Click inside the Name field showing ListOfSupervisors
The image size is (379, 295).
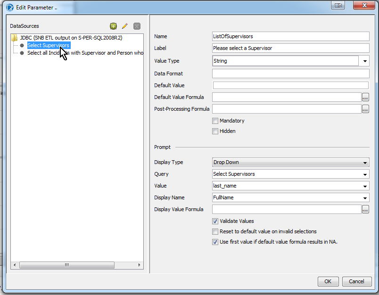click(290, 36)
